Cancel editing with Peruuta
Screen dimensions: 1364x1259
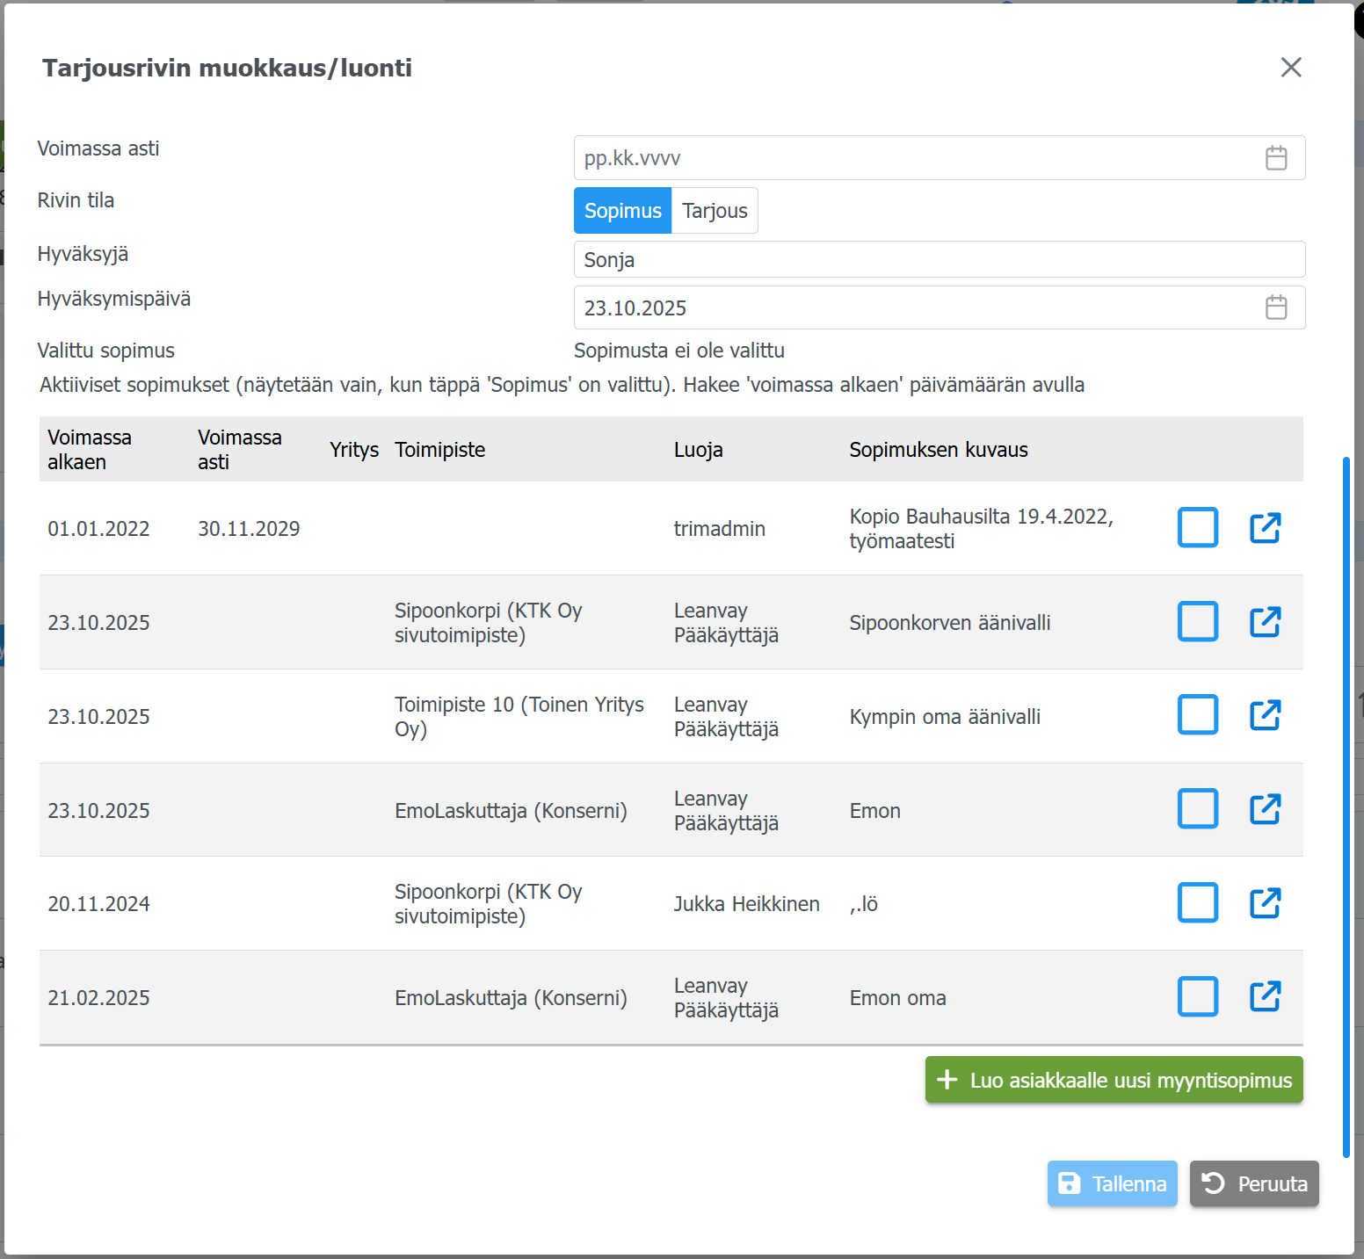tap(1254, 1183)
